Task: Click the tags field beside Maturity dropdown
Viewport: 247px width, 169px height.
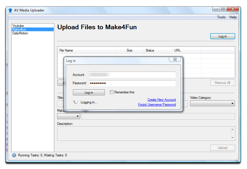Action: pyautogui.click(x=158, y=116)
